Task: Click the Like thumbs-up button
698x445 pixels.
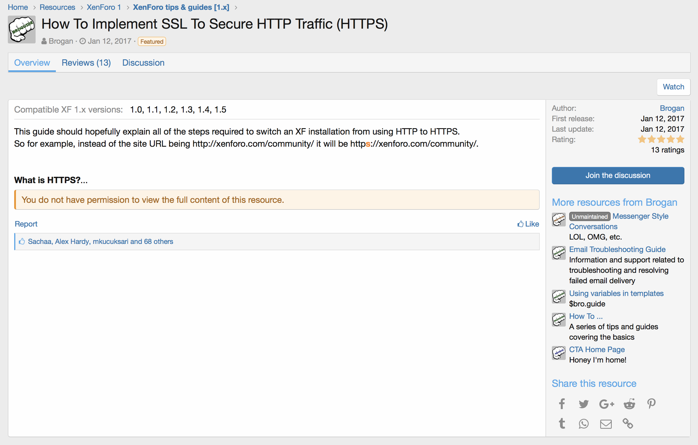Action: tap(528, 224)
